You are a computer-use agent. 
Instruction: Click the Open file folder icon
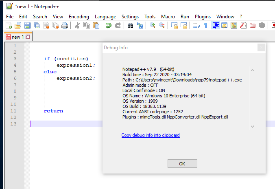(17, 25)
